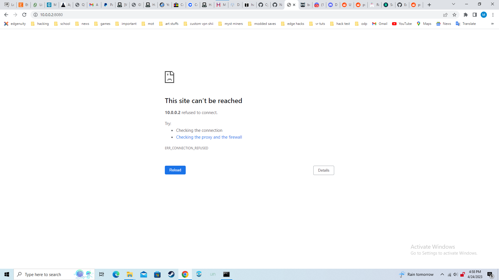Screen dimensions: 499x280
Task: Click the blue Reload button
Action: tap(175, 170)
